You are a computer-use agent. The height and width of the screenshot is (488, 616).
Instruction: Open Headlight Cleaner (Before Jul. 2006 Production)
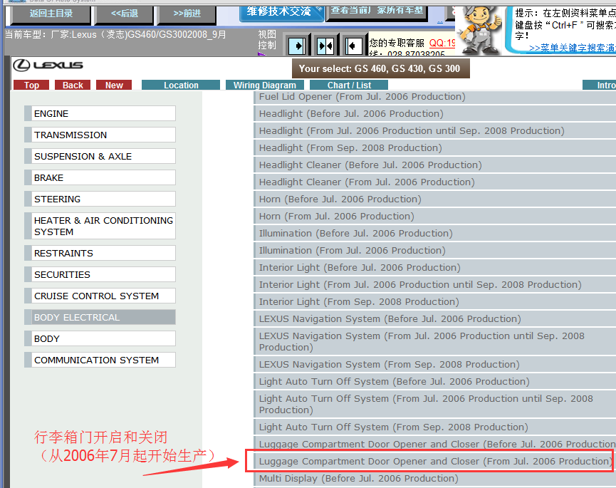435,165
